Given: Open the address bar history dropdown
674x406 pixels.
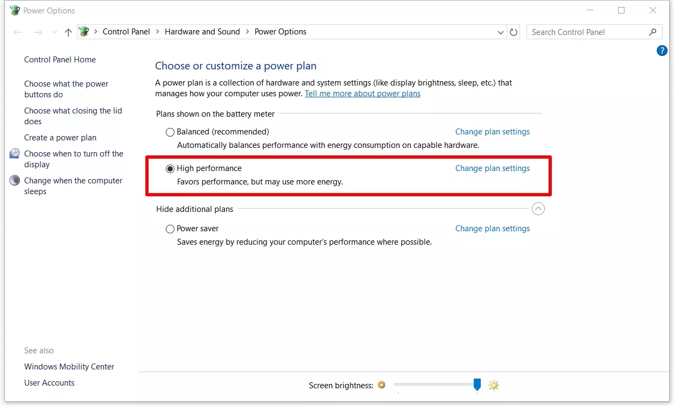Looking at the screenshot, I should coord(501,32).
